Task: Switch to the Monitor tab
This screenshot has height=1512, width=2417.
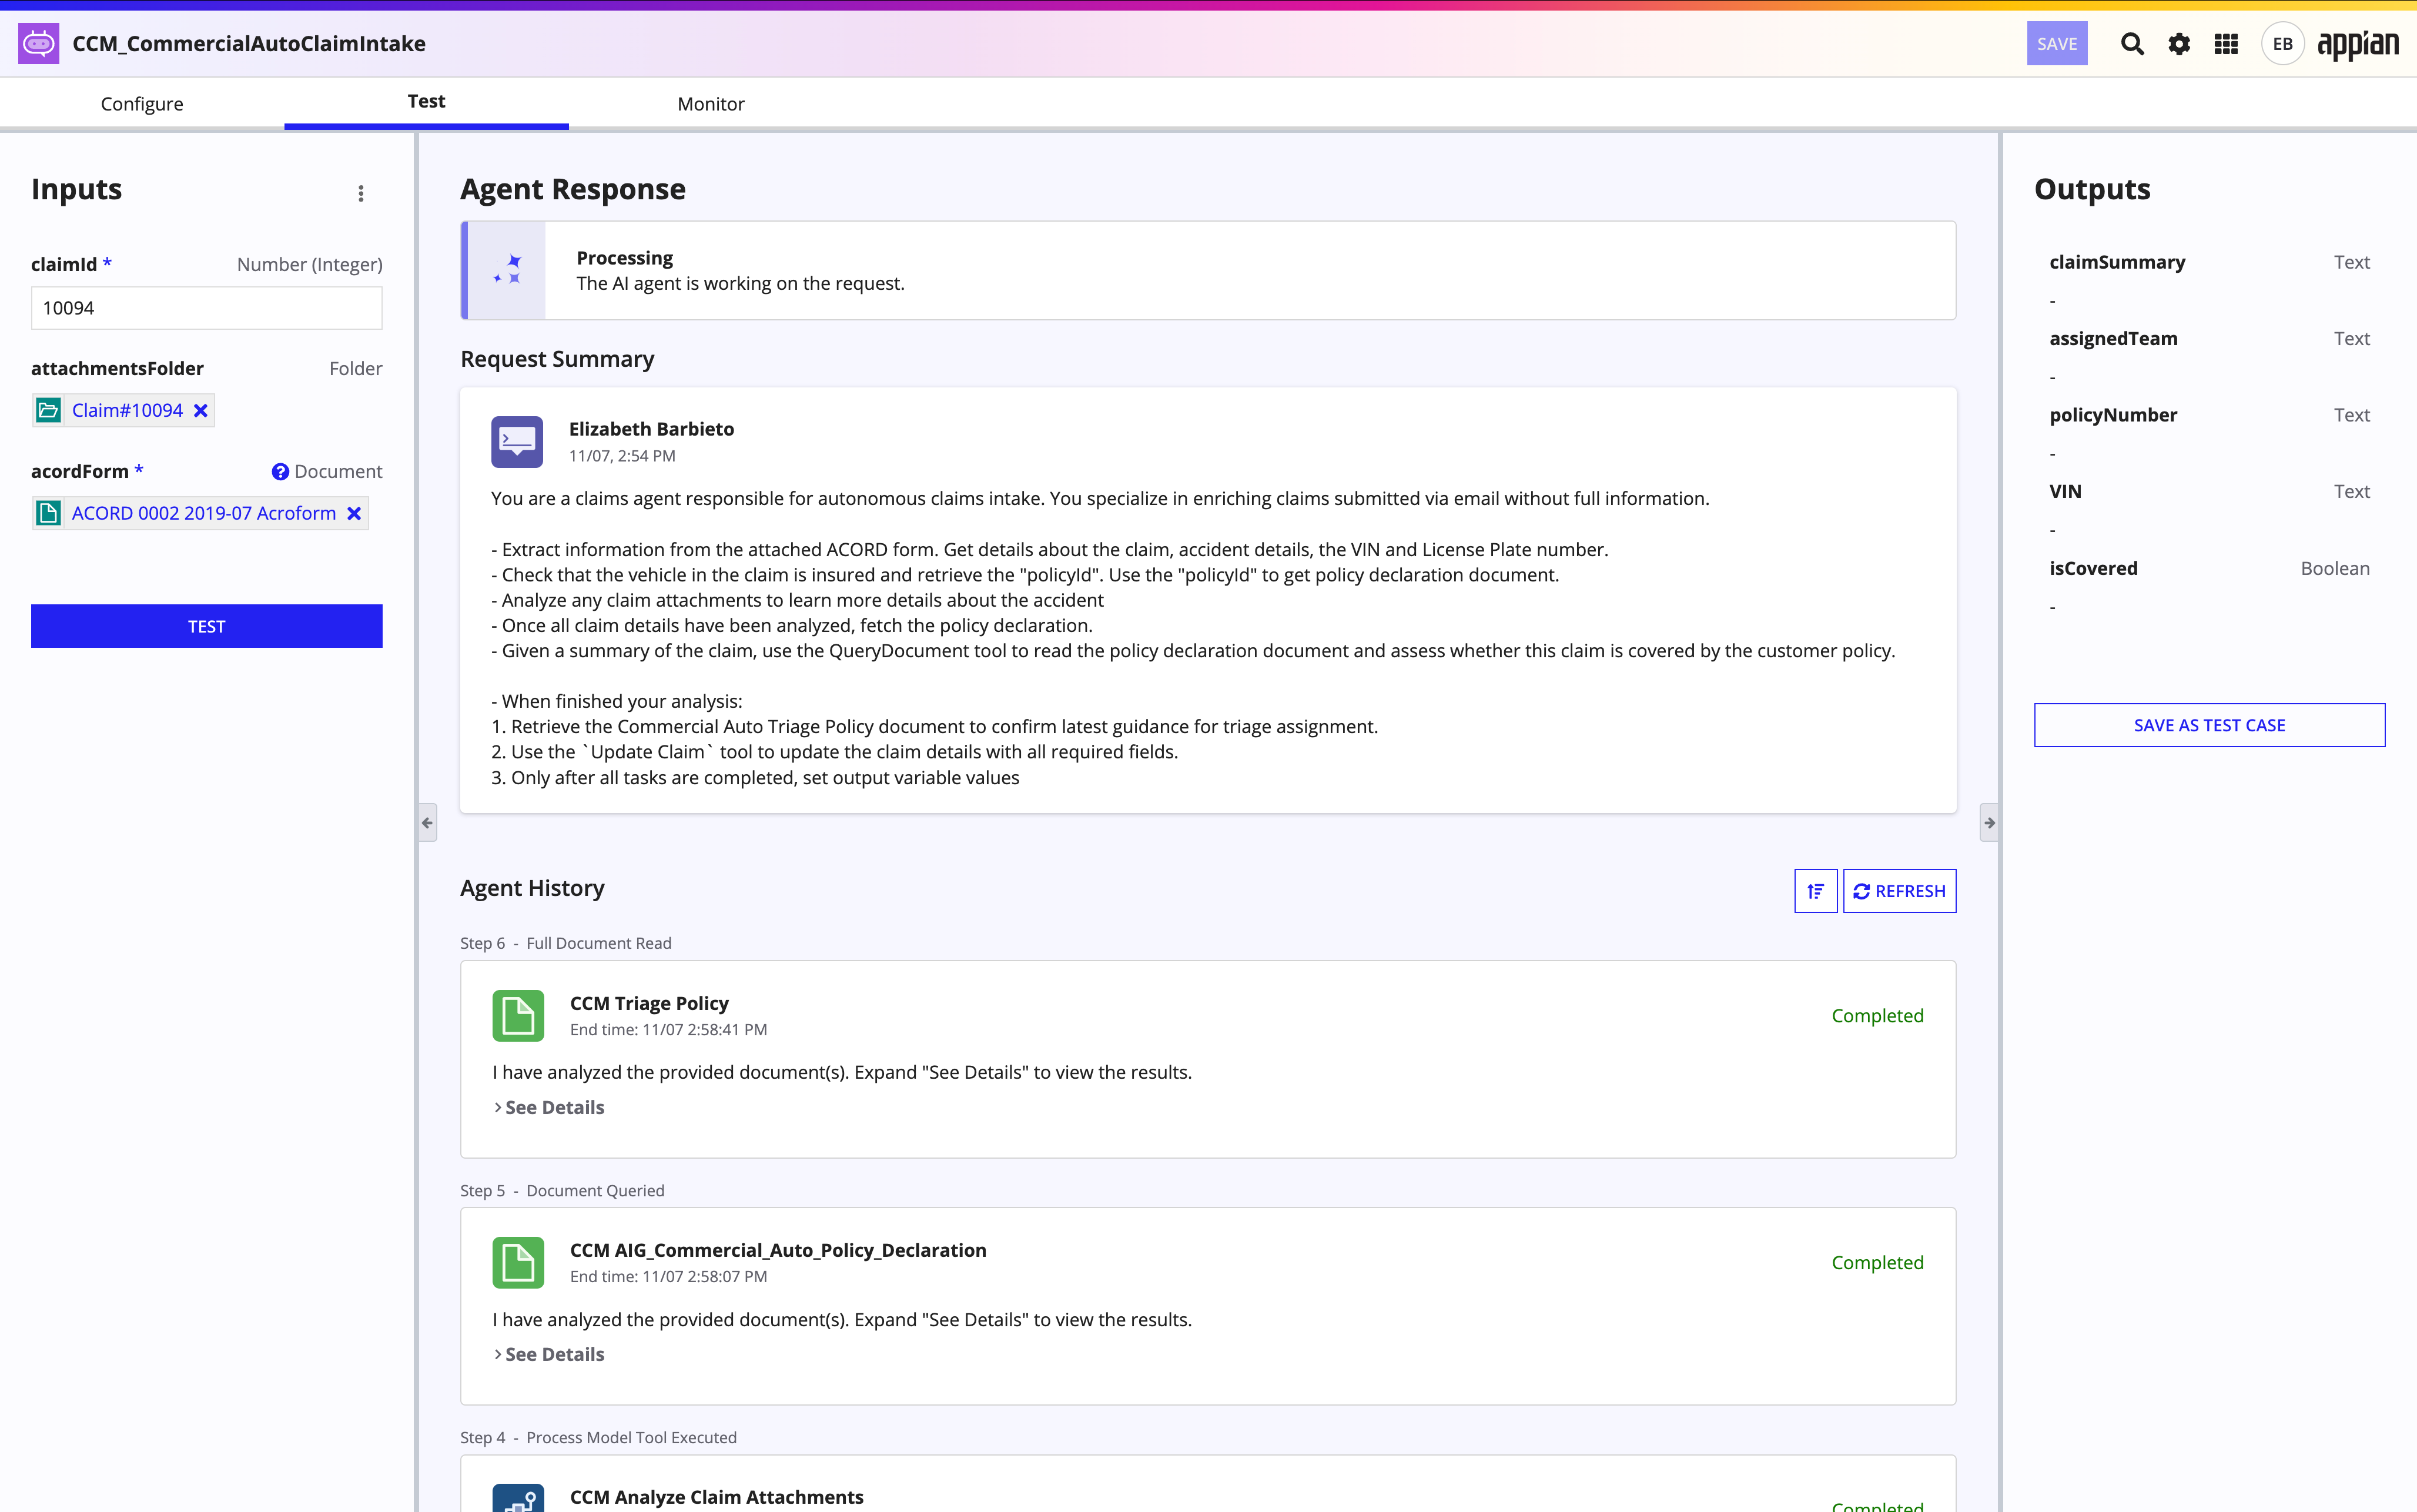Action: [711, 104]
